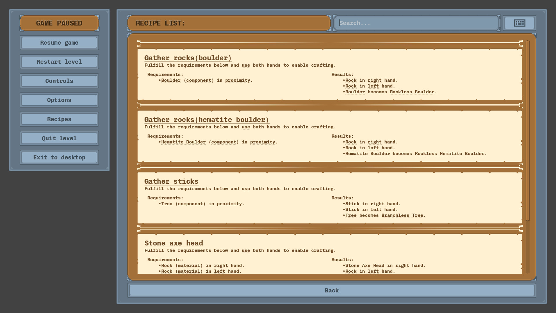Click Quit level
556x313 pixels.
pos(59,138)
